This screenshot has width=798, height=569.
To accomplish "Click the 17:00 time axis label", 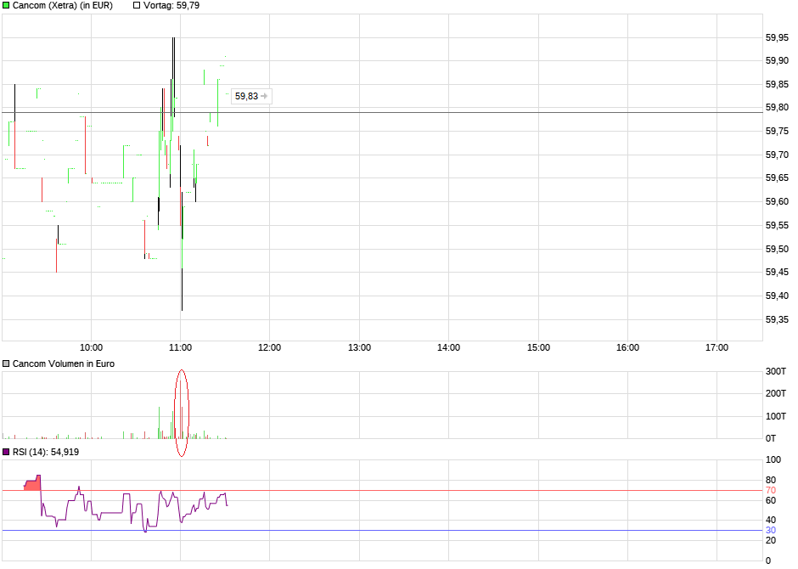I will pyautogui.click(x=717, y=347).
